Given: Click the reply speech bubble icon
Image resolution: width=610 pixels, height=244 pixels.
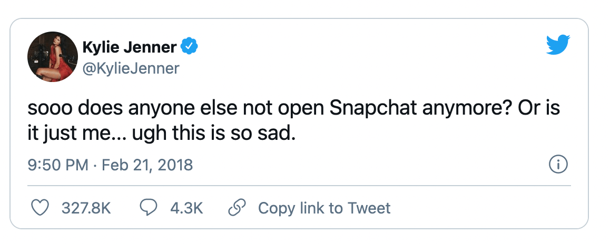Looking at the screenshot, I should point(148,208).
